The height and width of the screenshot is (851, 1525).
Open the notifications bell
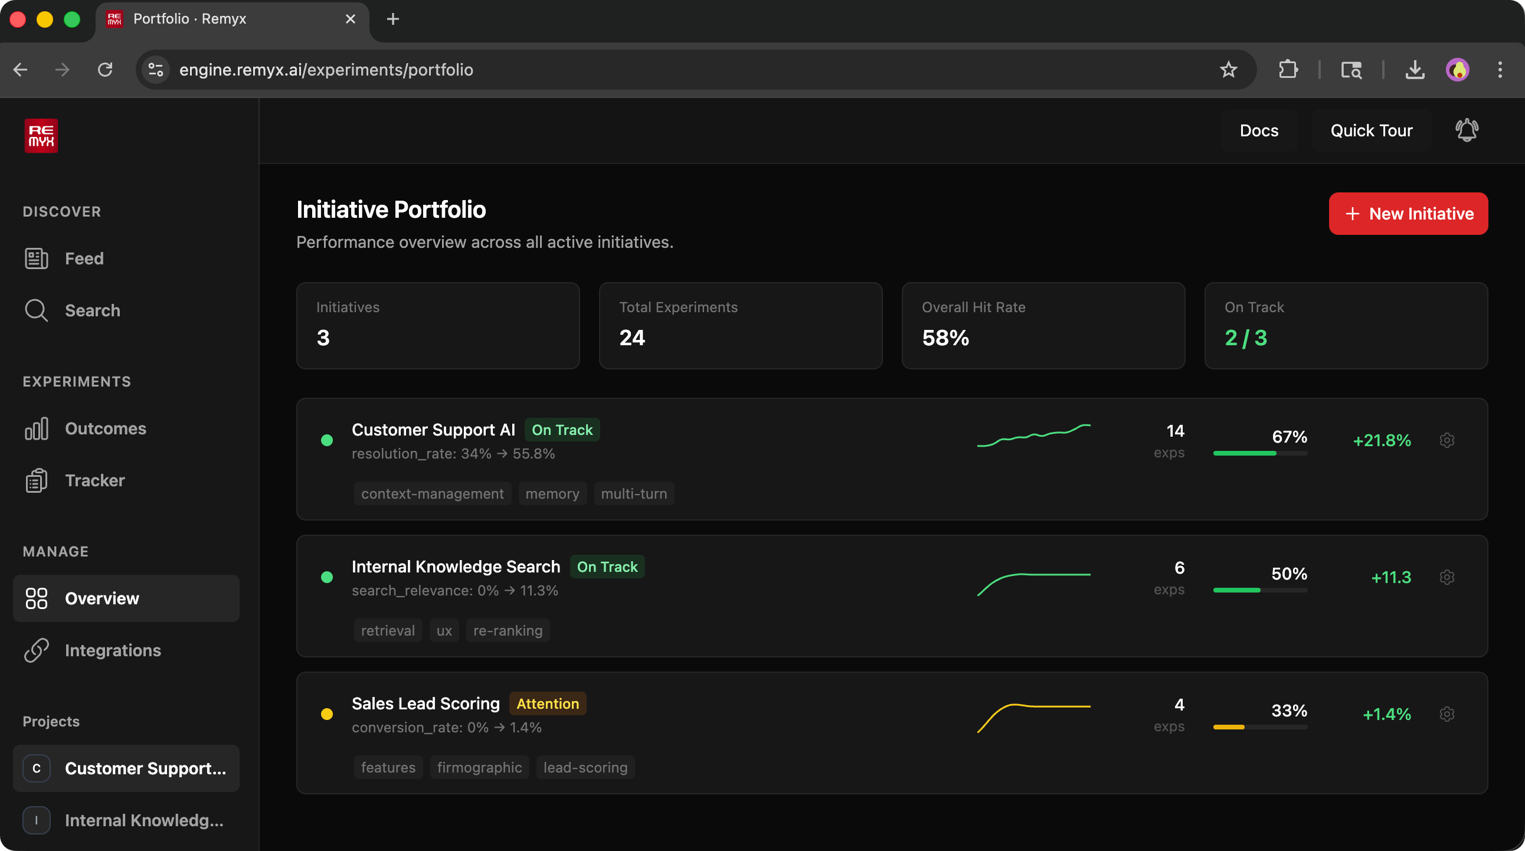[x=1467, y=130]
